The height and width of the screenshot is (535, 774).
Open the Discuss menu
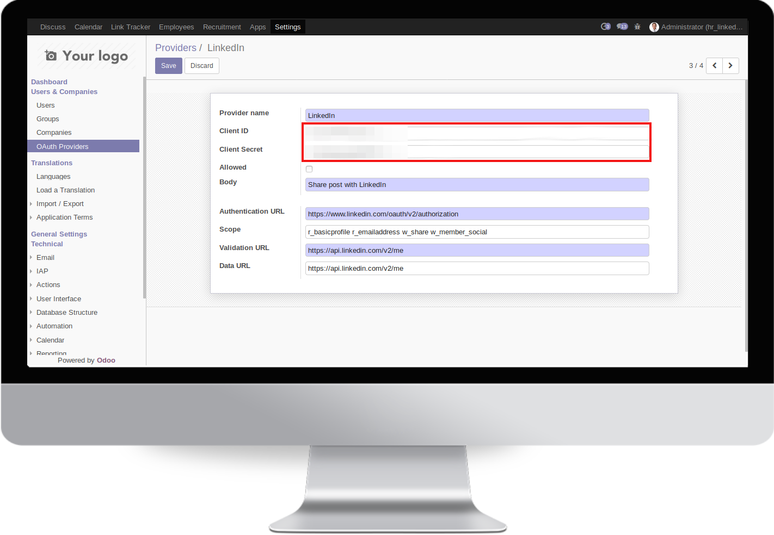pos(53,27)
